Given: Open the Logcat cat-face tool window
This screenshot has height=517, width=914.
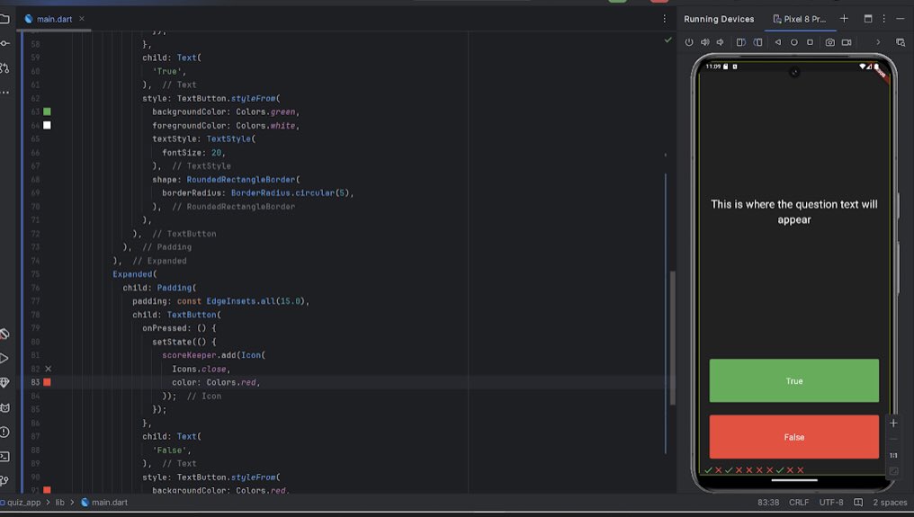Looking at the screenshot, I should coord(4,407).
